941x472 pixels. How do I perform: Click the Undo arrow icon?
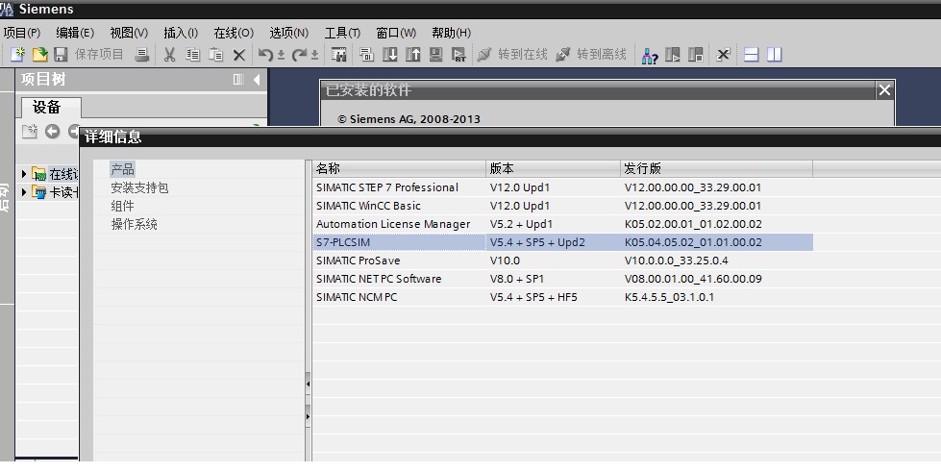(265, 55)
